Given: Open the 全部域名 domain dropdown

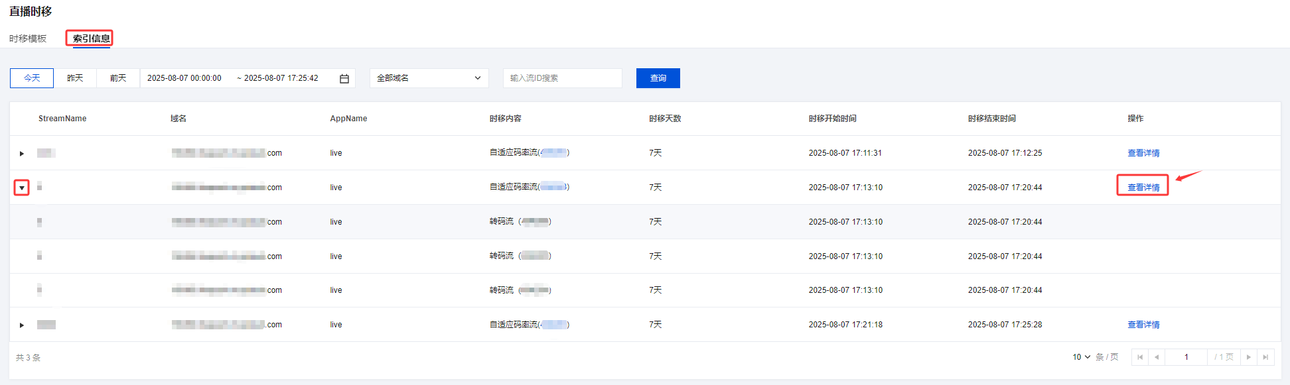Looking at the screenshot, I should click(429, 78).
